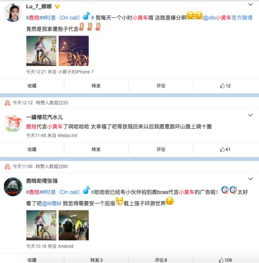Click 转发 under the 一罐樱花汽水儿 post
This screenshot has height=263, width=259.
pos(96,149)
